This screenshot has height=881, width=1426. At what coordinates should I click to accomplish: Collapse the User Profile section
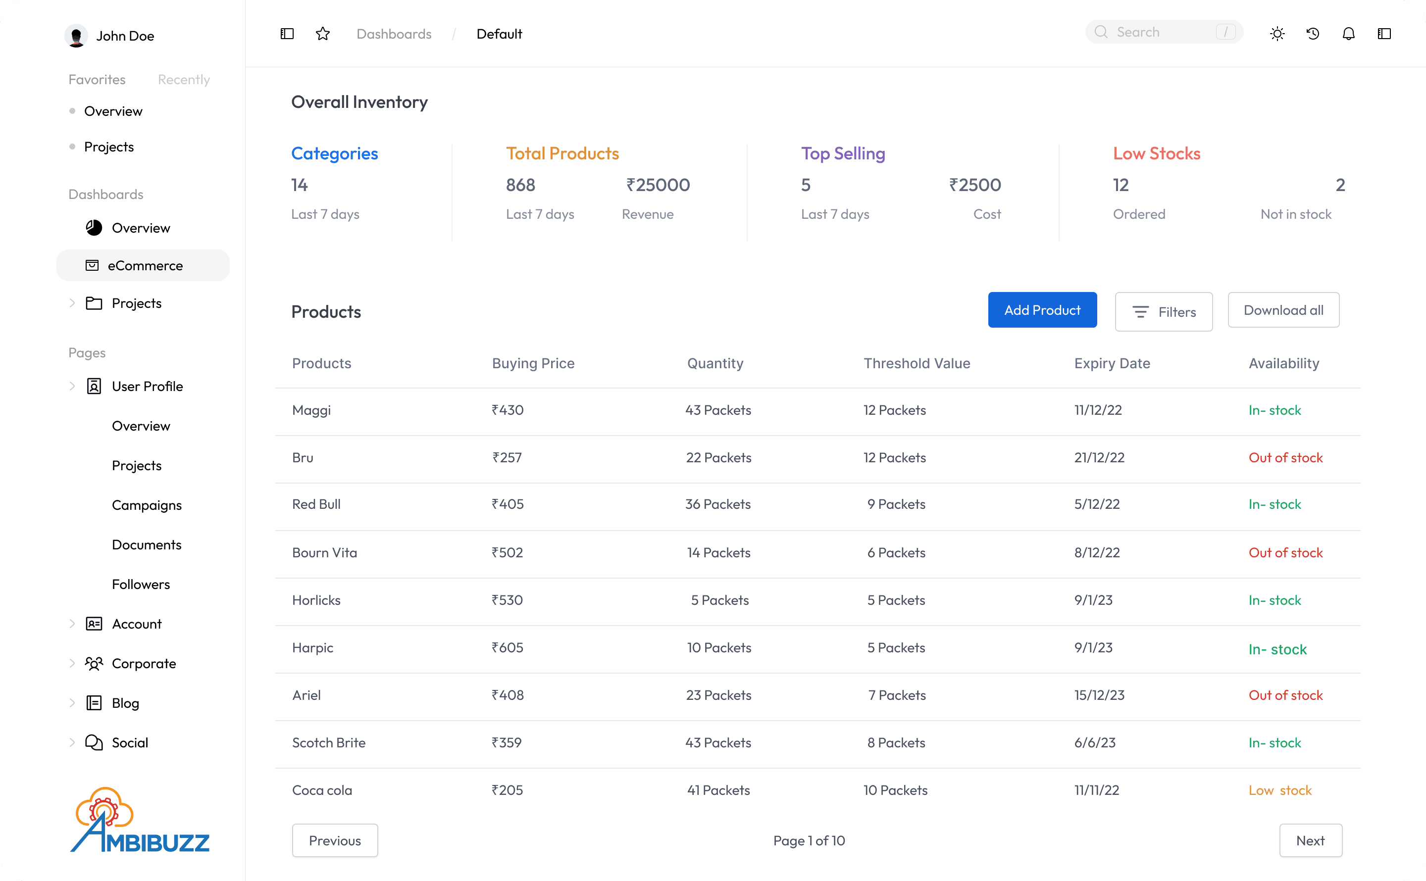(72, 387)
